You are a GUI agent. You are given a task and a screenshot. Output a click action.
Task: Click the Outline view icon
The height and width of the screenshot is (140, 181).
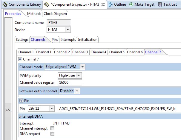pos(111,4)
